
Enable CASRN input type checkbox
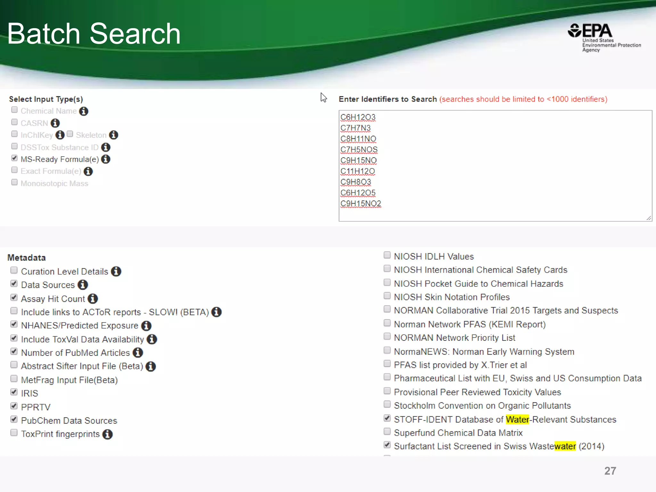[14, 122]
